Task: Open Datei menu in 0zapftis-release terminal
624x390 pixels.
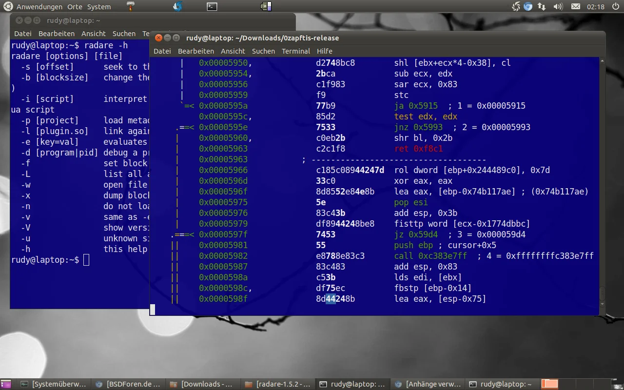Action: pos(162,51)
